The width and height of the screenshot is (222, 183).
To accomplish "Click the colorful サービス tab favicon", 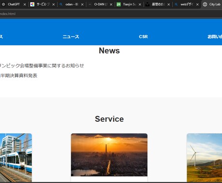I will point(32,4).
